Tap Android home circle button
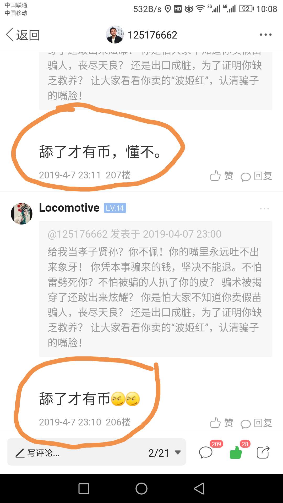283x503 pixels. (141, 489)
